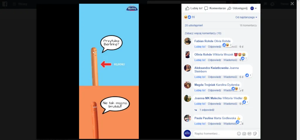Screen dimensions: 300x140
Task: Open the hamburger menu next to Strony
Action: [x=14, y=4]
